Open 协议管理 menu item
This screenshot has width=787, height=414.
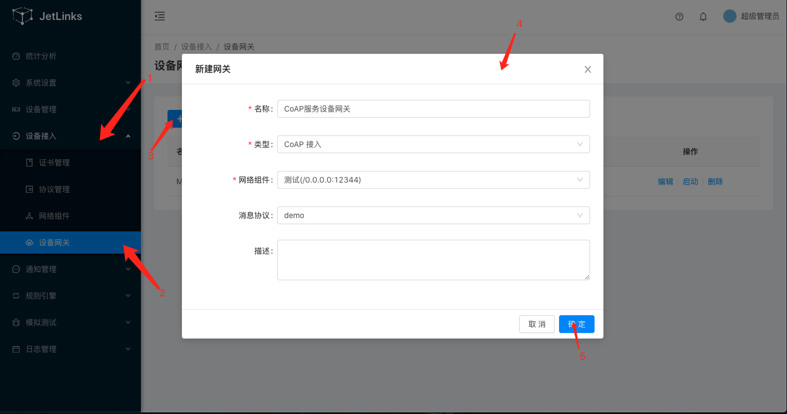tap(54, 189)
